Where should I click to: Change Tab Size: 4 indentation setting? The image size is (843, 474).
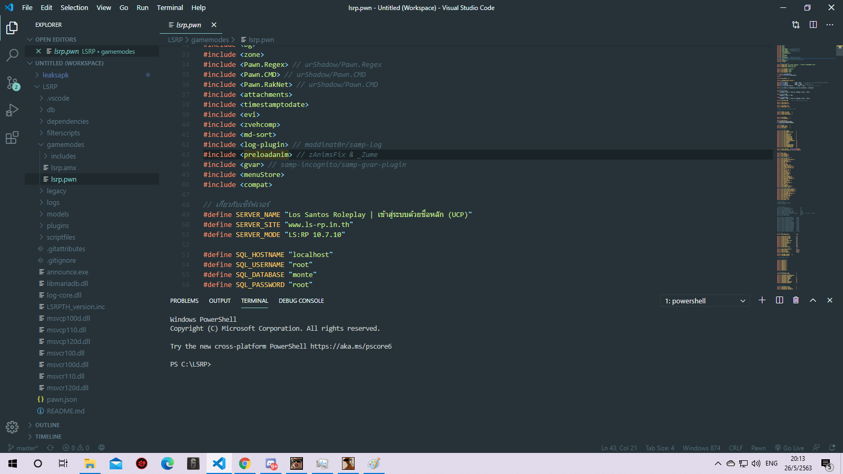pyautogui.click(x=660, y=448)
